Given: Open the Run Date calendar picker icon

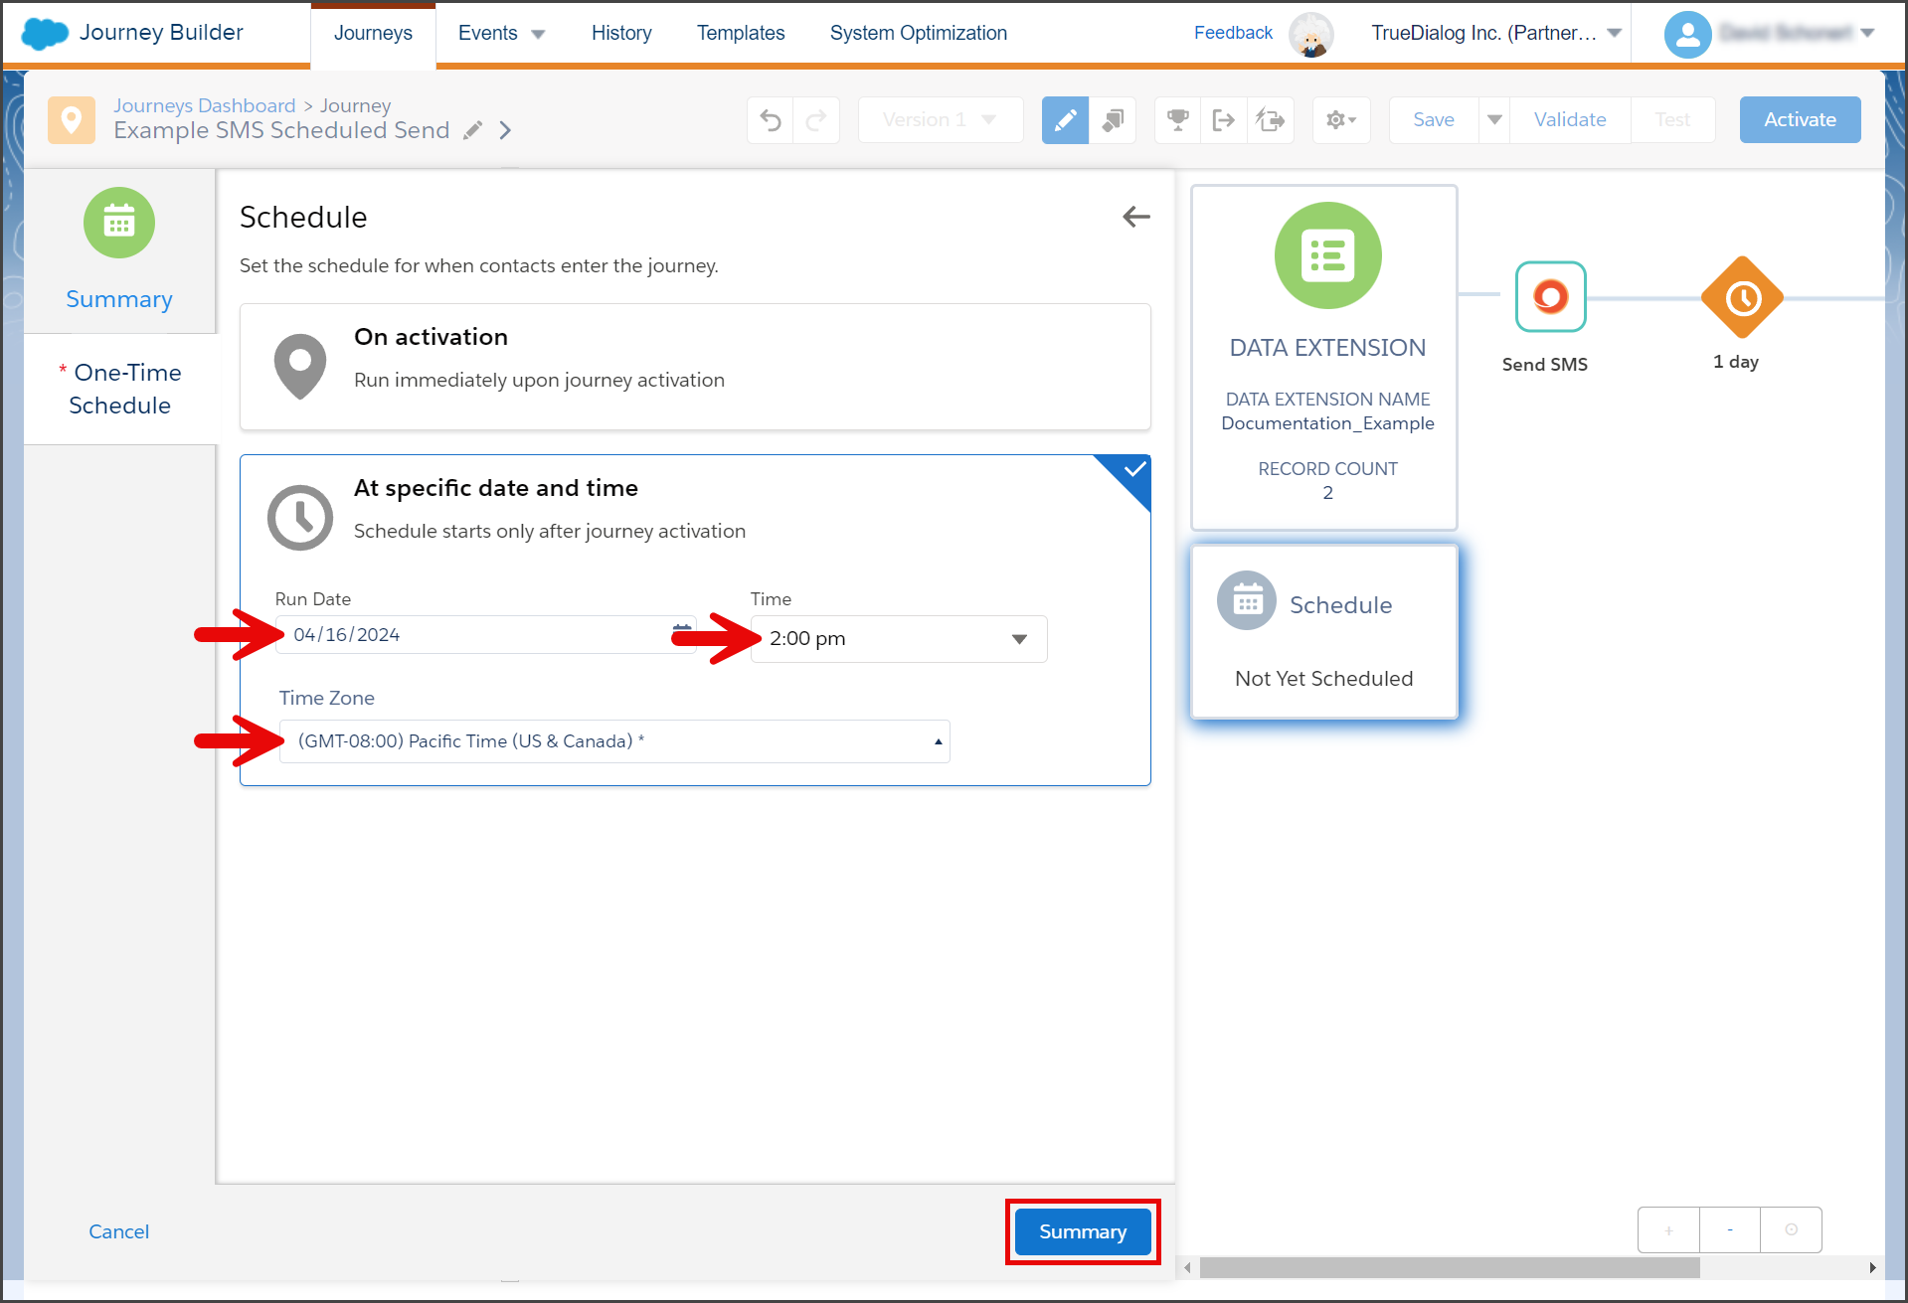Looking at the screenshot, I should click(682, 633).
